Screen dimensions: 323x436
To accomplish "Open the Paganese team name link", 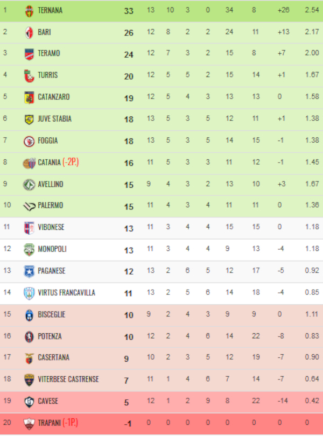I will [x=52, y=271].
